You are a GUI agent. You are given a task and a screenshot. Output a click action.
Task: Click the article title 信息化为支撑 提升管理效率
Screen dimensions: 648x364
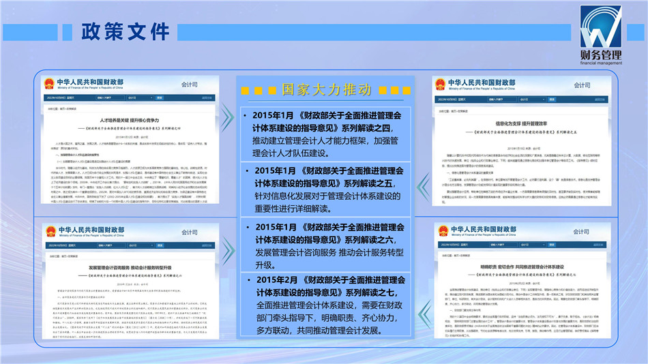coord(521,123)
